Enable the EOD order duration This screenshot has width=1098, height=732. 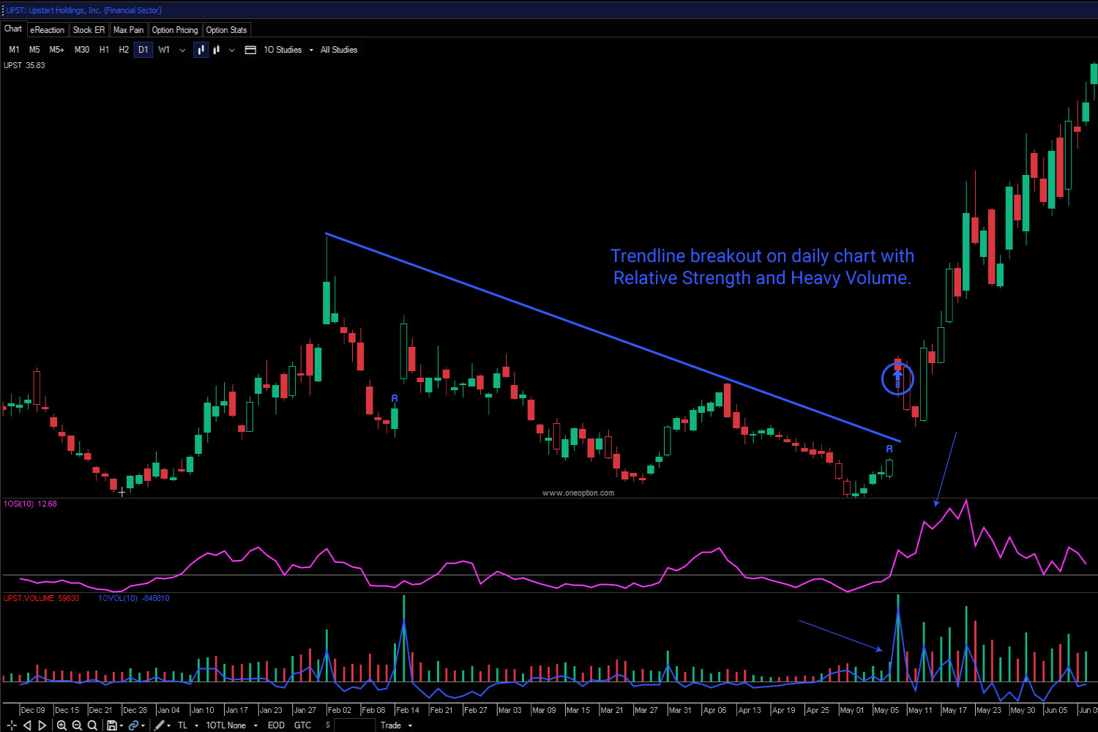pyautogui.click(x=276, y=725)
